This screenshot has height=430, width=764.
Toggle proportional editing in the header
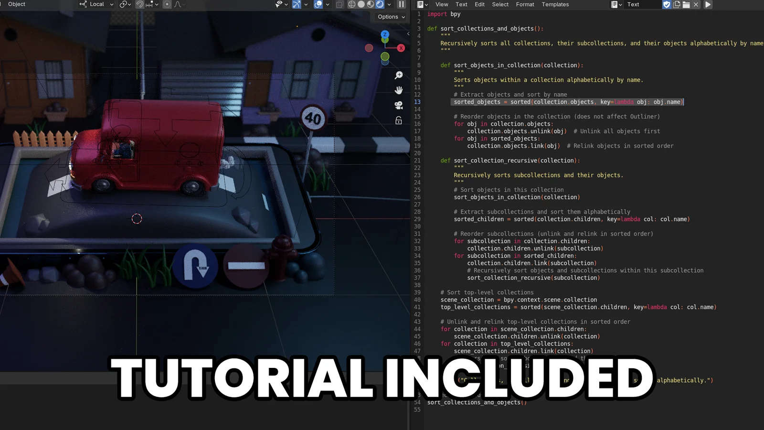click(166, 4)
